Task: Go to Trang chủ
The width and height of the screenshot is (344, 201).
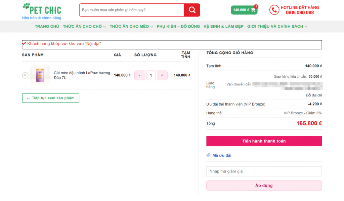Action: tap(47, 26)
